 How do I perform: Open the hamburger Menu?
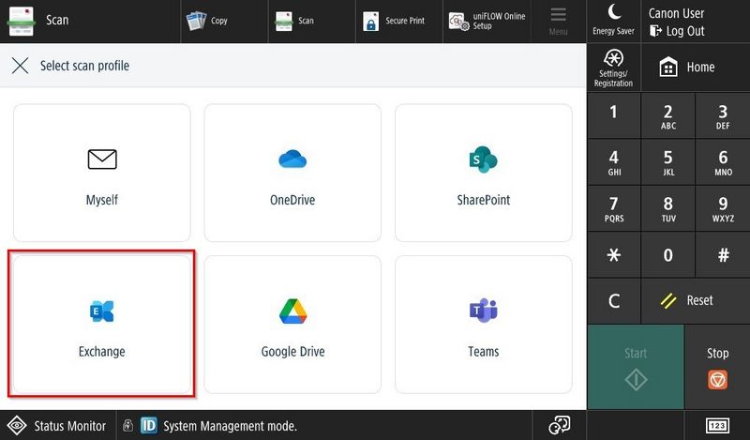tap(559, 21)
